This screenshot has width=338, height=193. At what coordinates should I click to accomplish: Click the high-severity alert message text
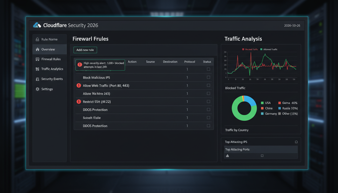point(104,65)
